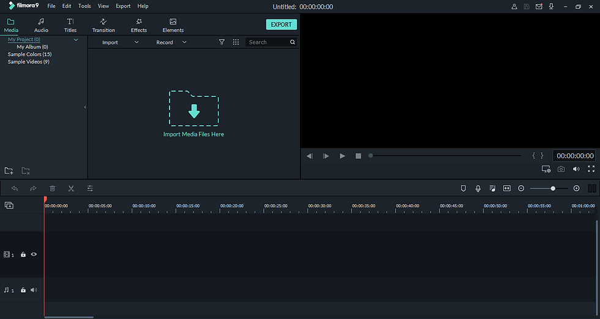Hide video track 1 eye icon
600x319 pixels.
point(34,254)
